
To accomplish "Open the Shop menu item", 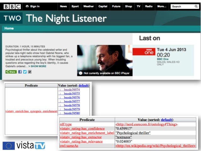I will 129,6.
